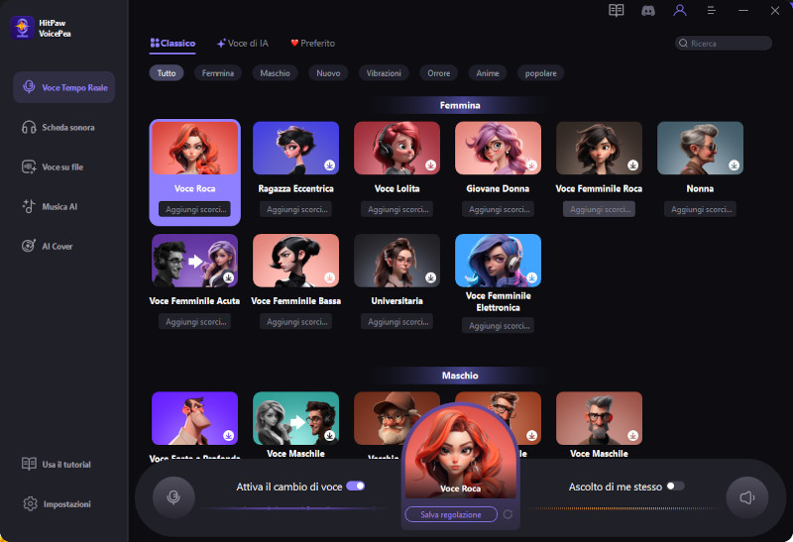Open the Preferito tab
The image size is (793, 542).
click(x=312, y=44)
